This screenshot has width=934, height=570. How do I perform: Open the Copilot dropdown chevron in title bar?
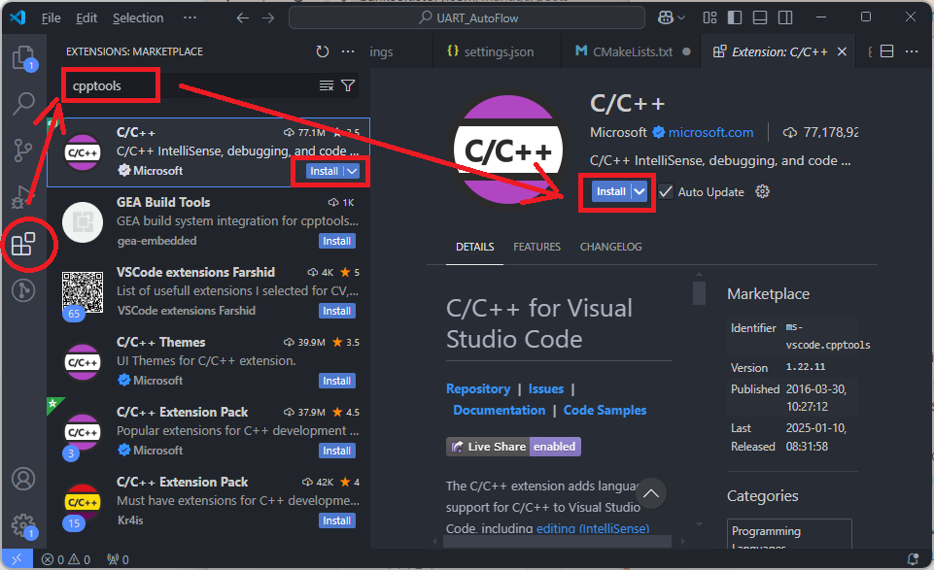coord(681,17)
